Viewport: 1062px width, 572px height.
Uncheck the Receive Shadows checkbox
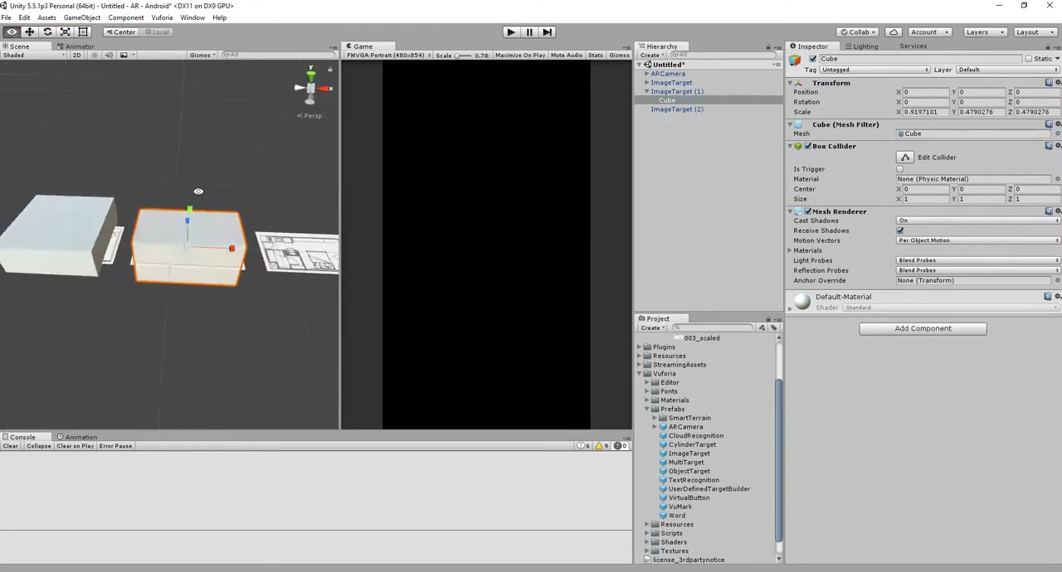click(900, 230)
